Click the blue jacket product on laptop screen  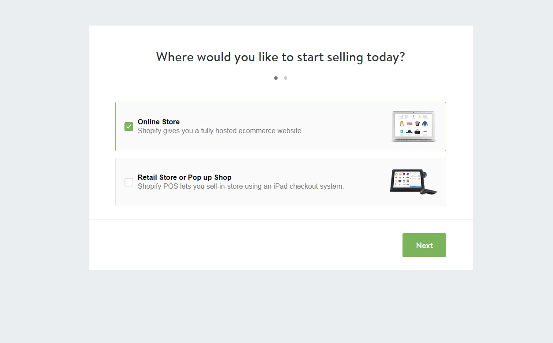[x=425, y=124]
